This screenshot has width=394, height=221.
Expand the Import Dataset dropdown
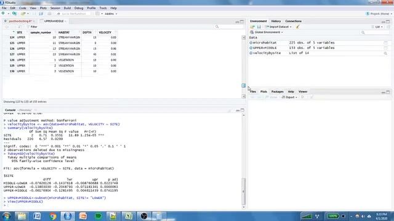[278, 26]
